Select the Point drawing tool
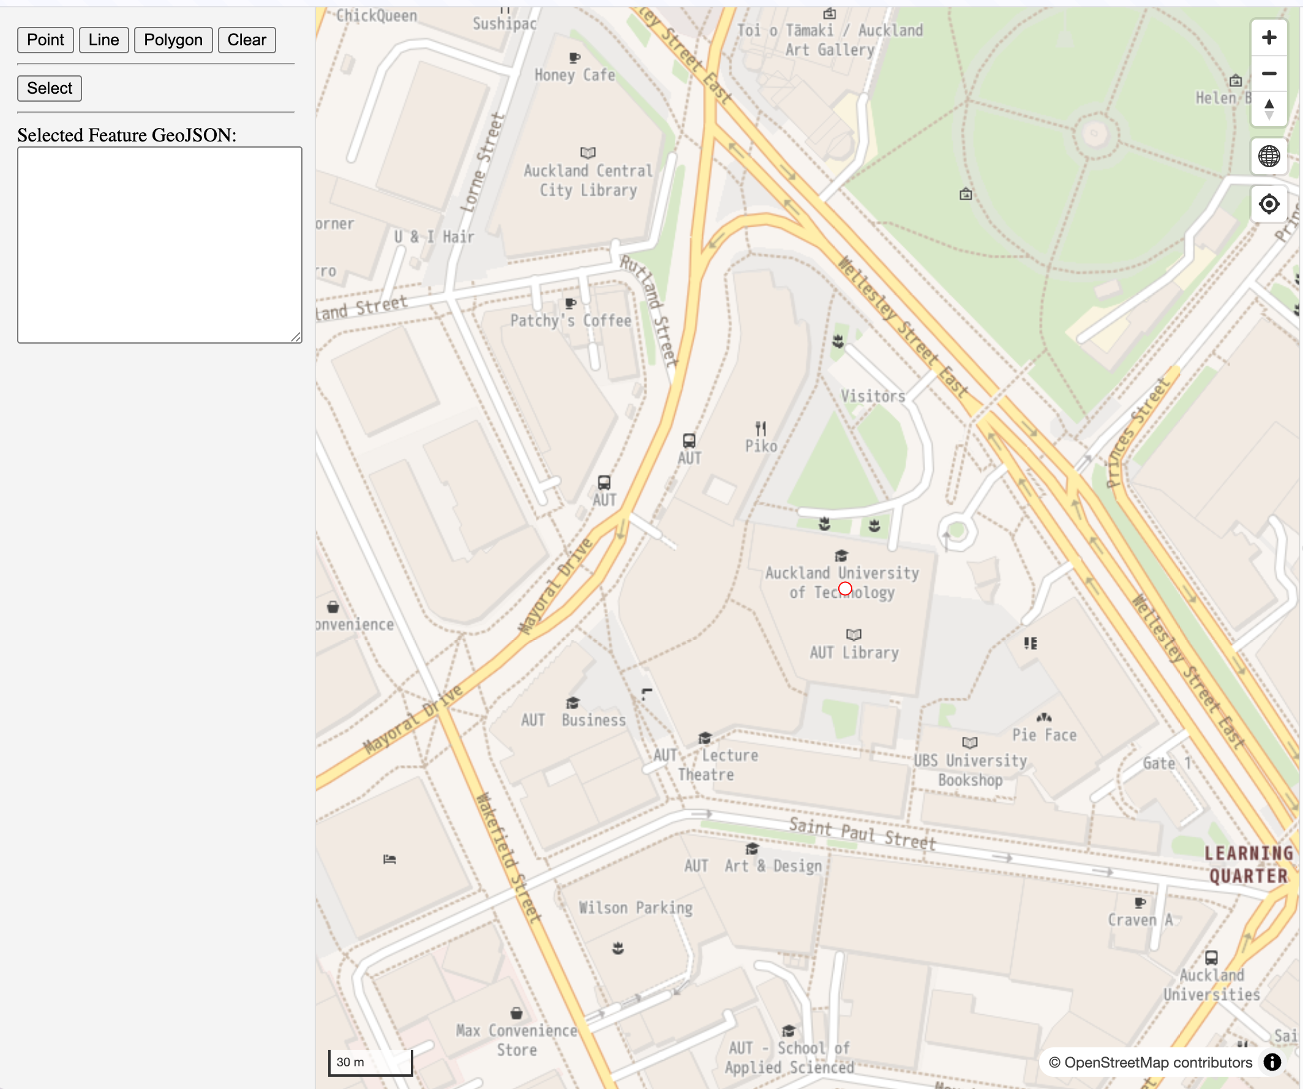 (45, 40)
